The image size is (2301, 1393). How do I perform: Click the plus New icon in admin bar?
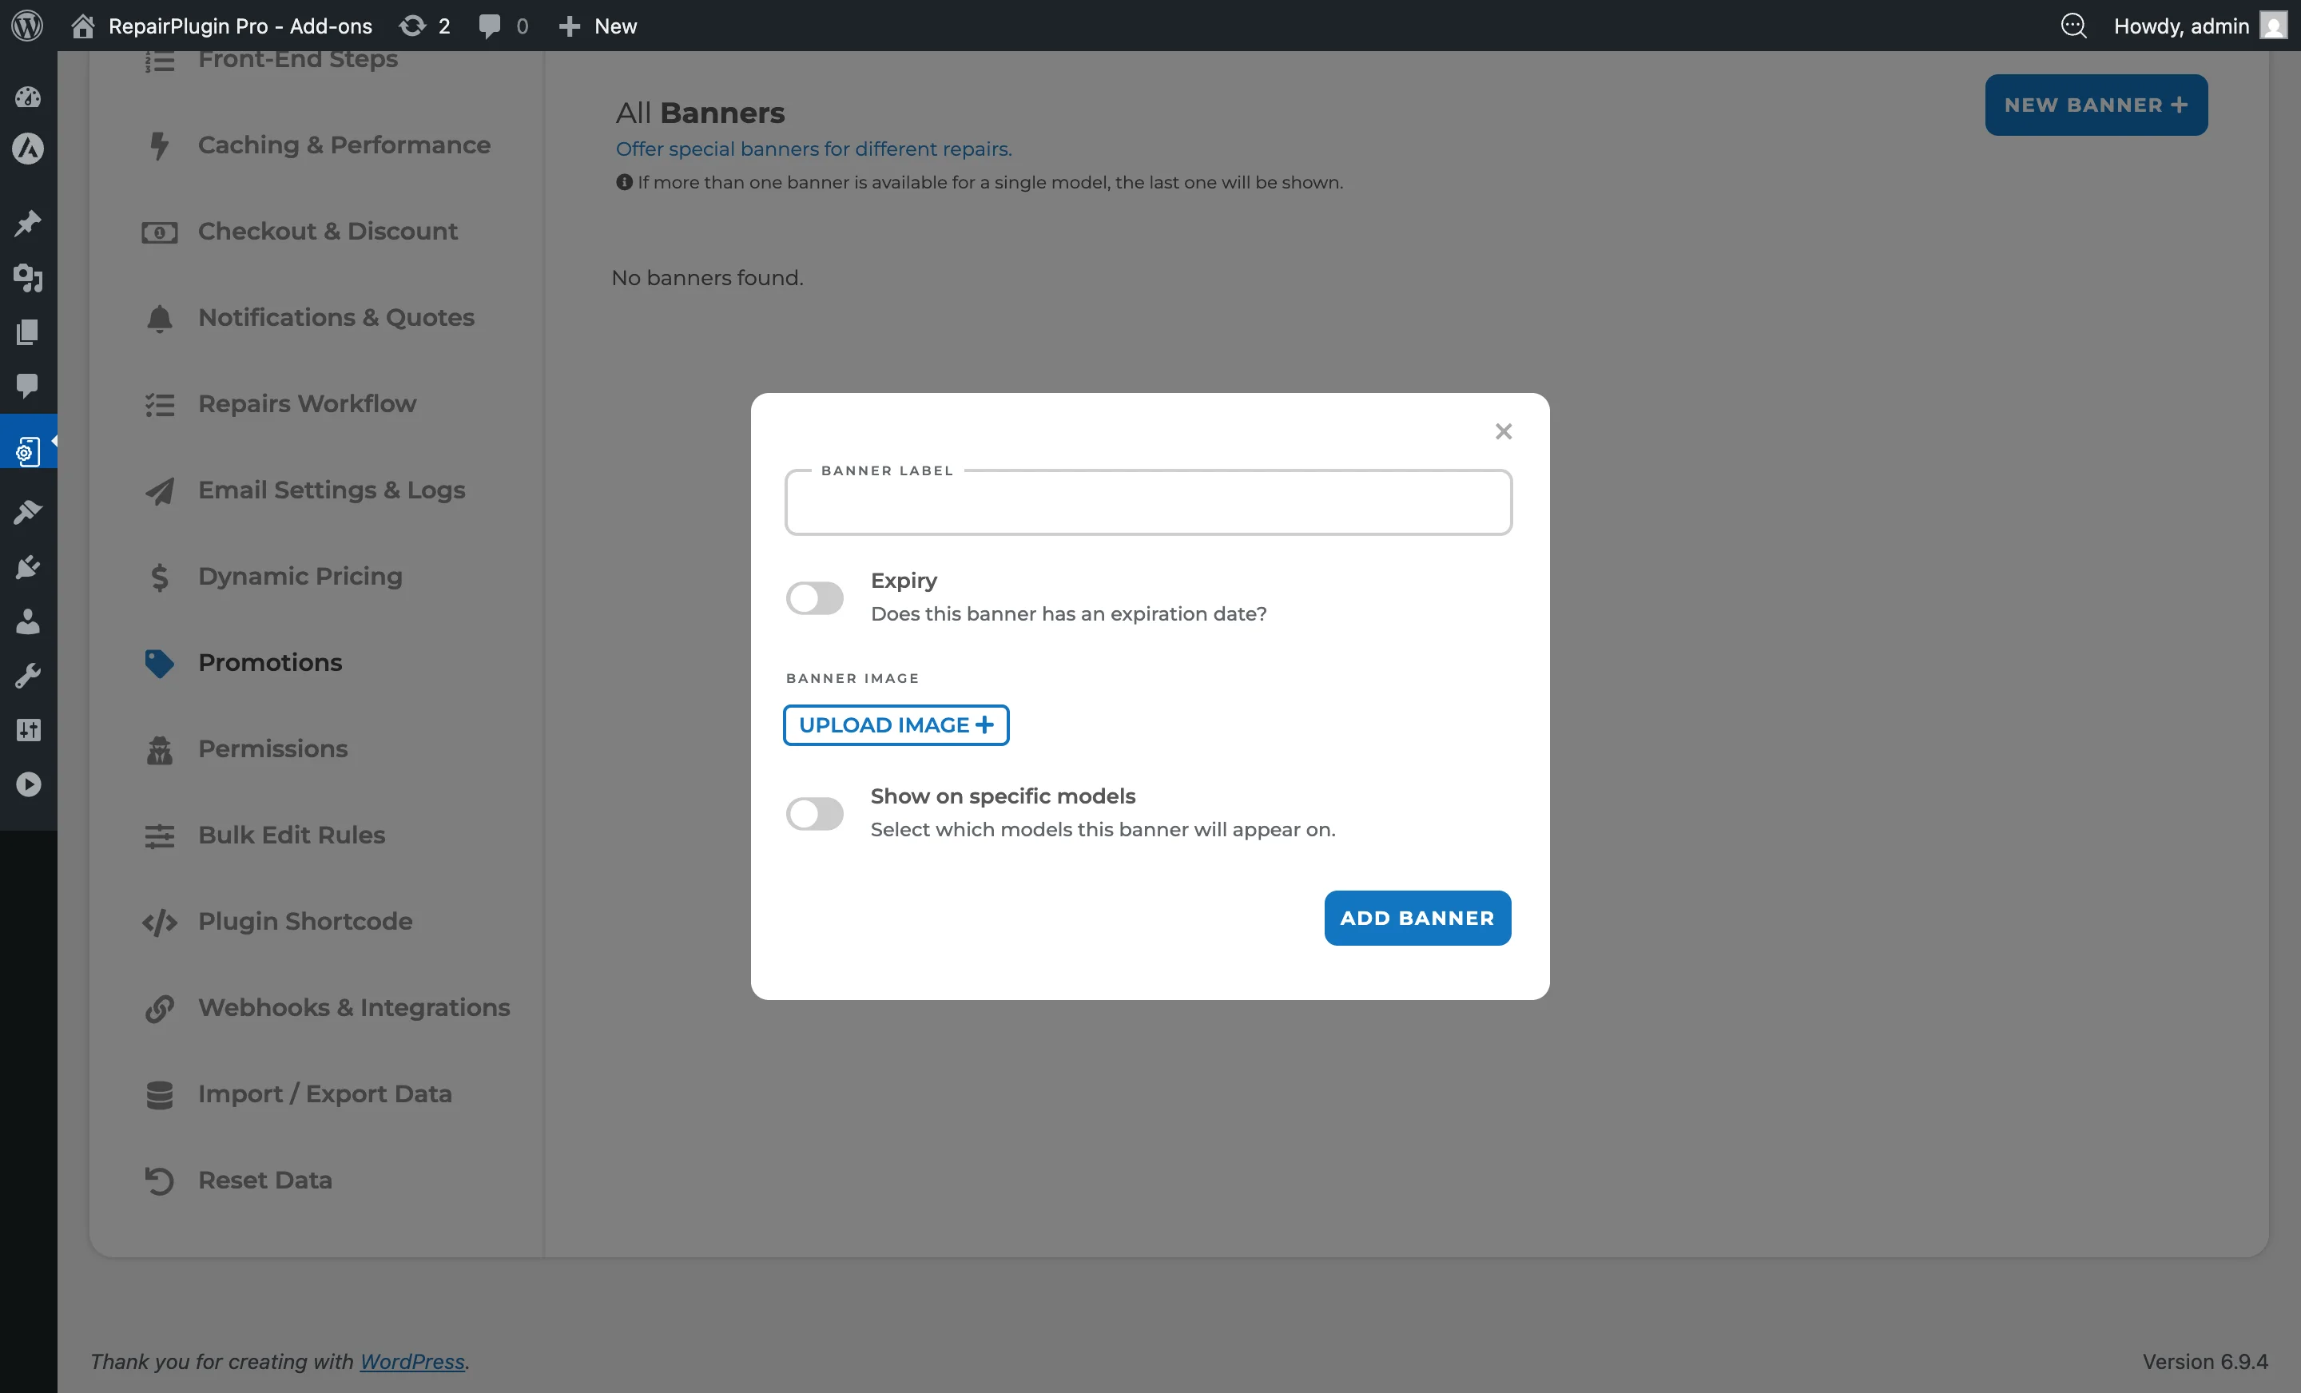(569, 26)
